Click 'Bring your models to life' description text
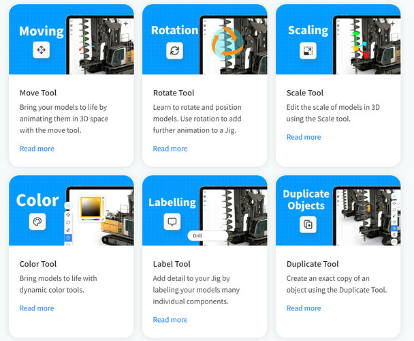Screen dimensions: 414x341 (63, 119)
